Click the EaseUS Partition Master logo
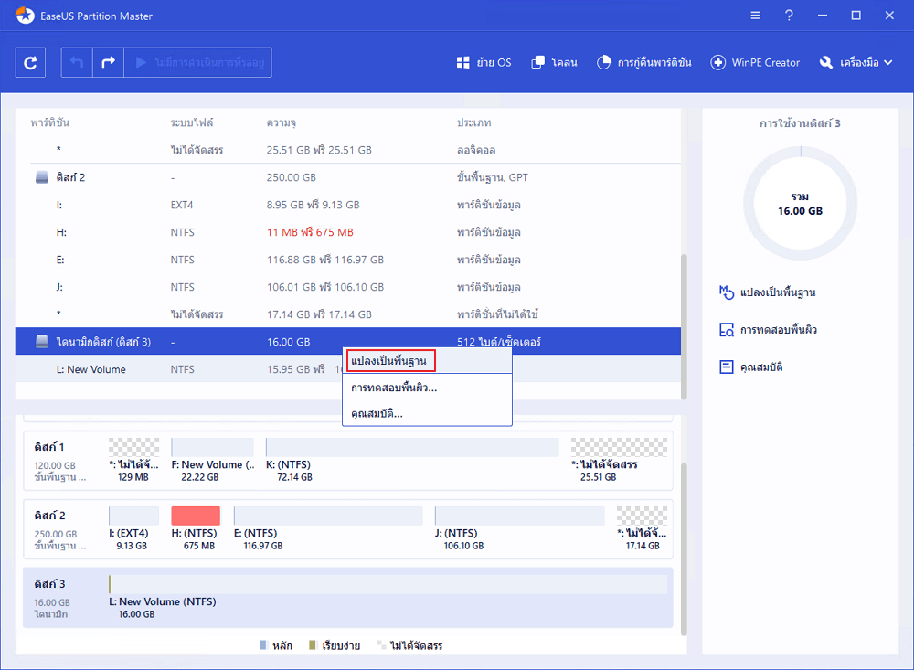 (25, 16)
